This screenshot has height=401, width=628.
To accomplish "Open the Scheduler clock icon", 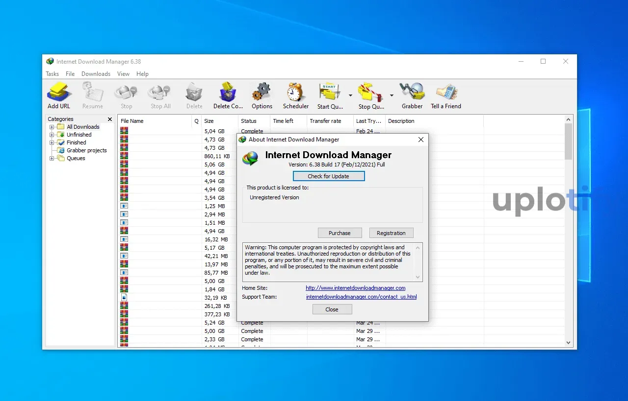I will click(295, 93).
